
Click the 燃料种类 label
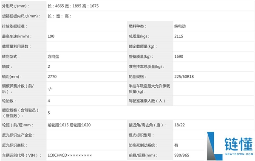pos(137,26)
